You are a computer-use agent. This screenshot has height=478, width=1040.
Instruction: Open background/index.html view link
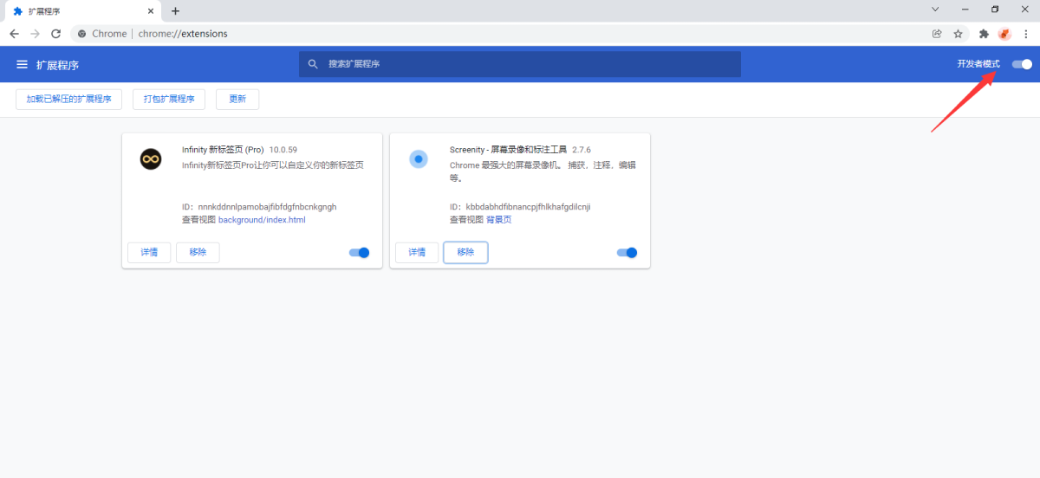(262, 220)
